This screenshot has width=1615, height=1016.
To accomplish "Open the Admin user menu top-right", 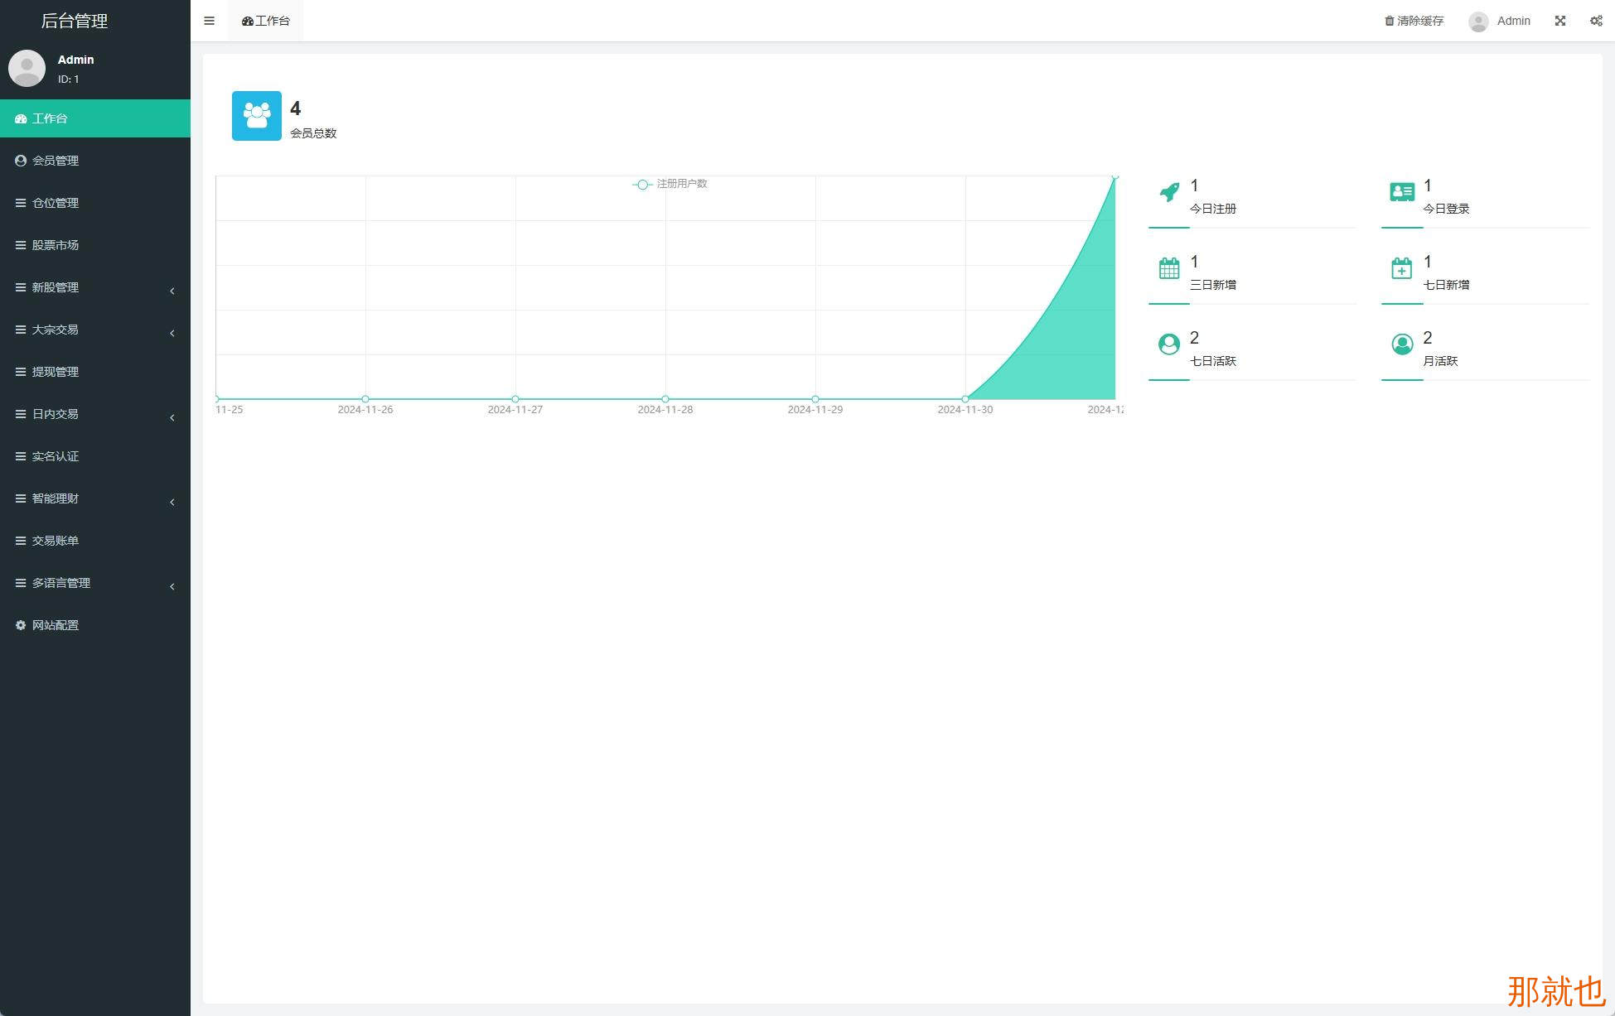I will tap(1500, 21).
